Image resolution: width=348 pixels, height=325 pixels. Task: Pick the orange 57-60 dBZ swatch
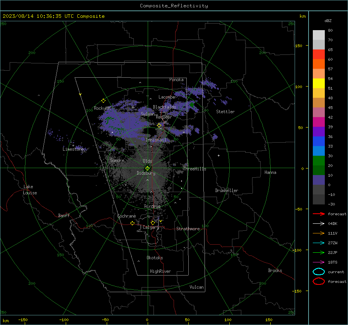coord(319,64)
